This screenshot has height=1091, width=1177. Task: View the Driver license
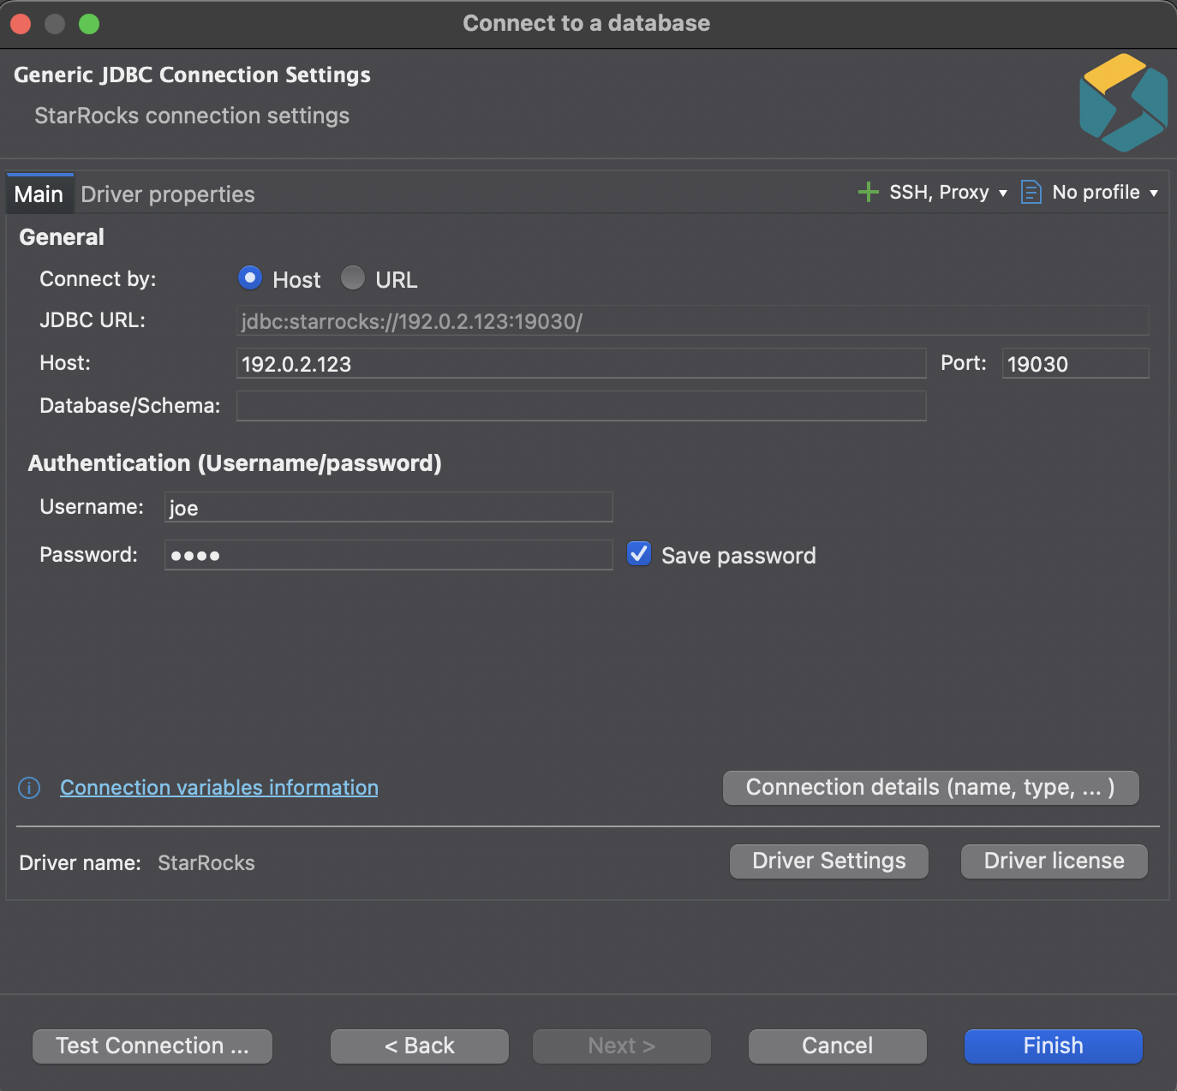[1055, 861]
